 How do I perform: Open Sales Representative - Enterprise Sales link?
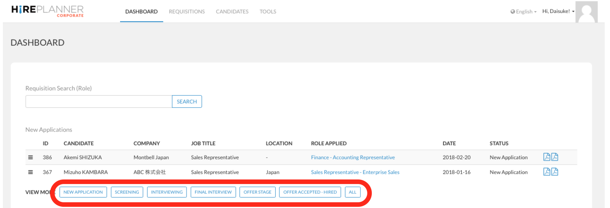click(355, 172)
